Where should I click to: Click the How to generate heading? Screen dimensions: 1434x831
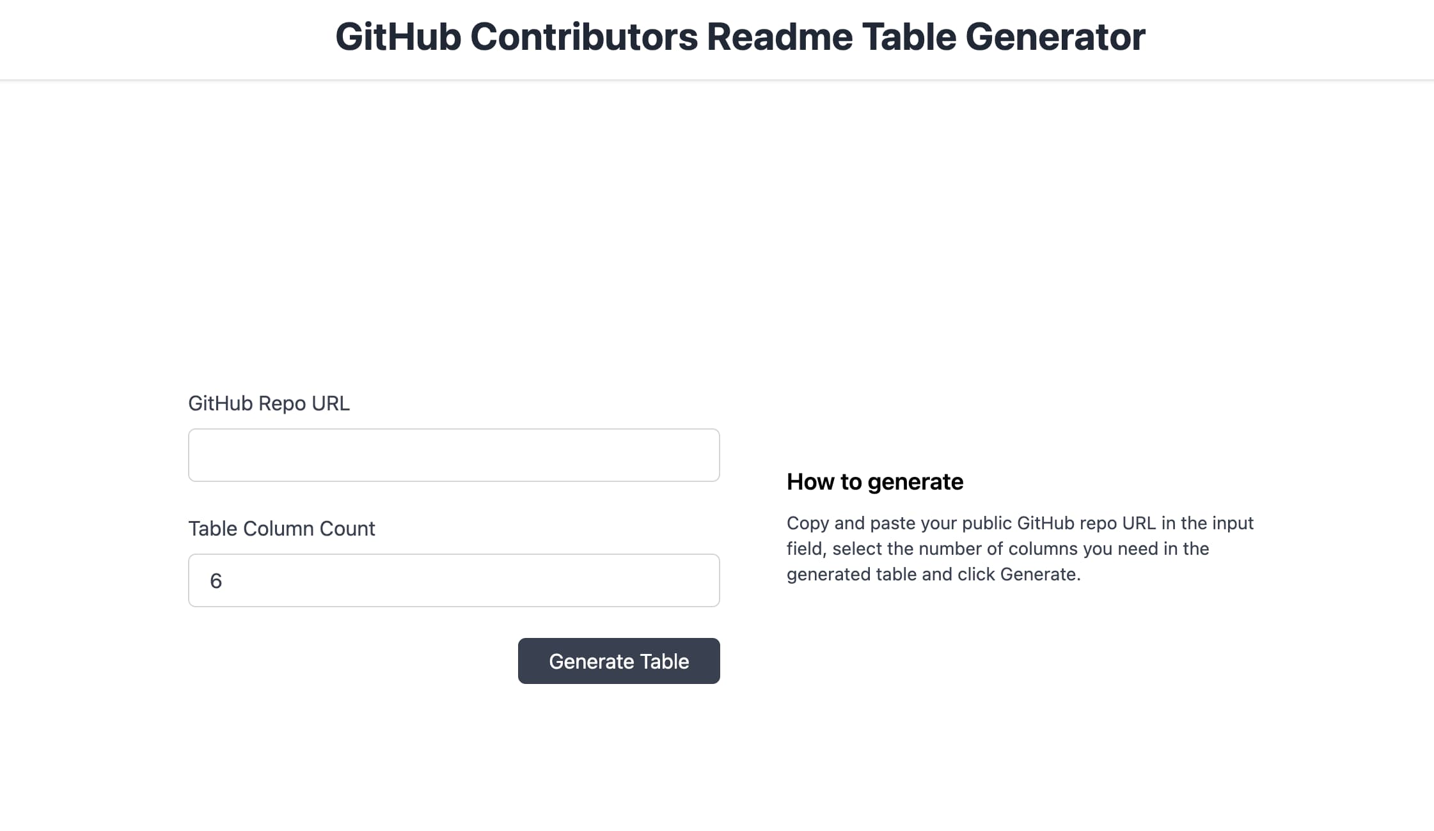pos(874,481)
